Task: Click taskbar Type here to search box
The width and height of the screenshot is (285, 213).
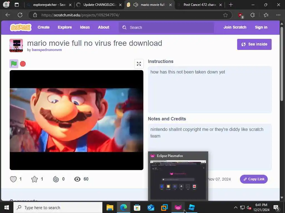Action: (58, 207)
